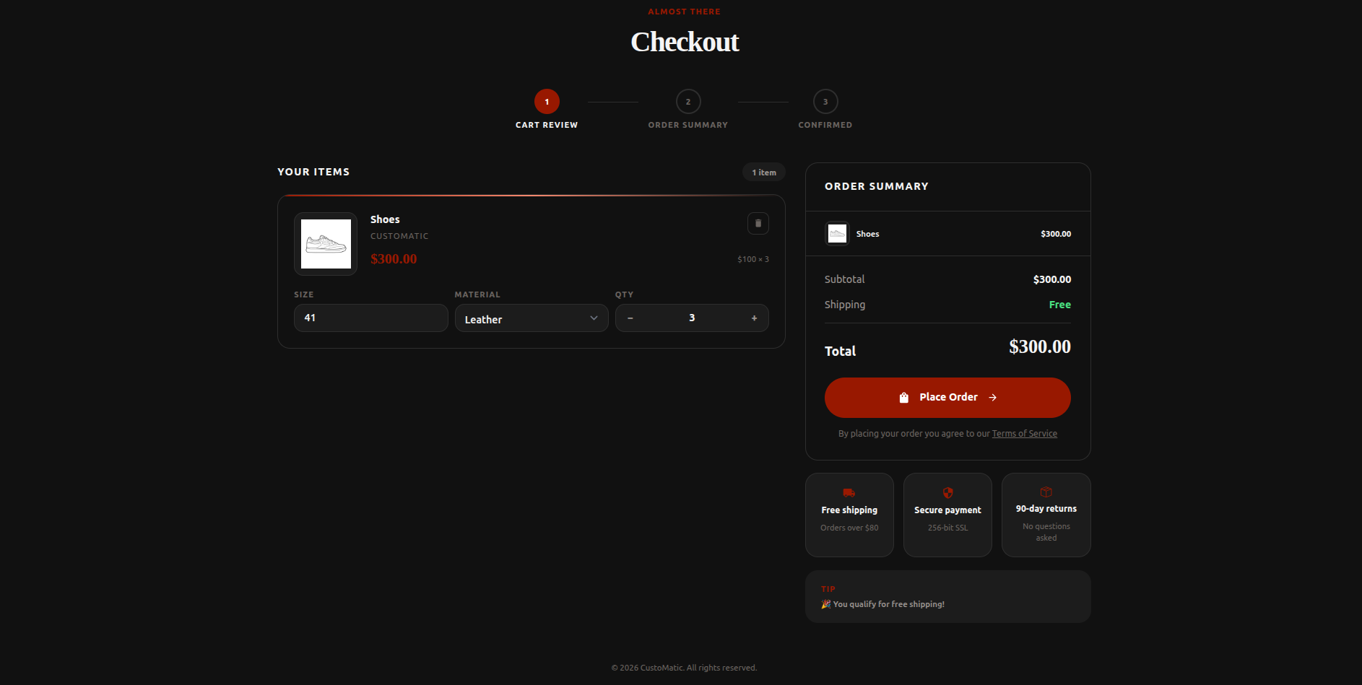Image resolution: width=1362 pixels, height=685 pixels.
Task: Click the Shoes product title in cart
Action: tap(385, 219)
